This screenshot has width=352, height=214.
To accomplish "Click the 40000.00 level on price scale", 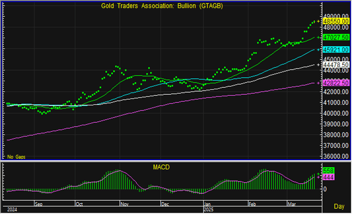I will click(x=335, y=114).
